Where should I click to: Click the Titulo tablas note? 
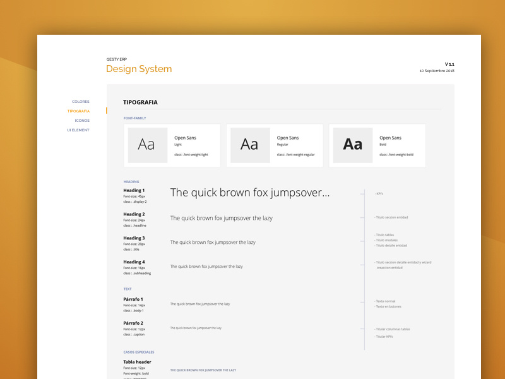pos(384,235)
